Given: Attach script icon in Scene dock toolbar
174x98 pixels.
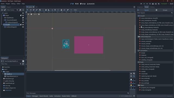Looking at the screenshot, I should click(x=20, y=10).
